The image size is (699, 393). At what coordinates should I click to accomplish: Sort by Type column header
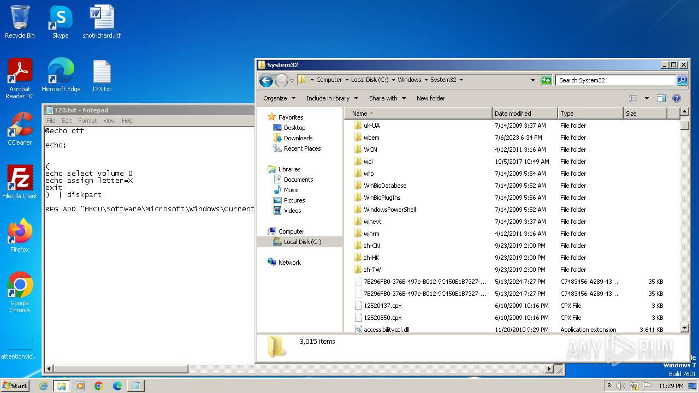pyautogui.click(x=590, y=114)
